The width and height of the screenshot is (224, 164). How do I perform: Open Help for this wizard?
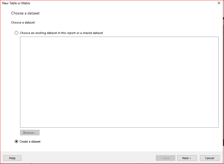12,158
